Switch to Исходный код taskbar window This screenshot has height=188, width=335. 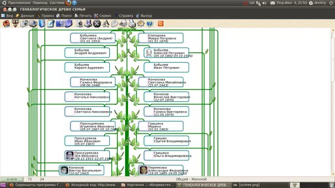[x=92, y=185]
